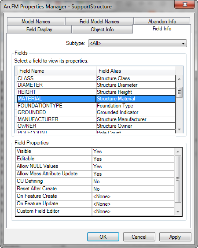
Task: Open the Field Model Names tab
Action: [x=99, y=21]
